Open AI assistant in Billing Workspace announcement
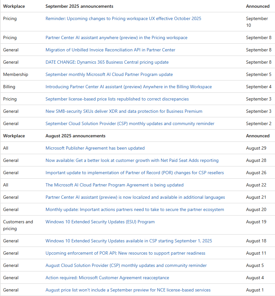 coord(128,87)
